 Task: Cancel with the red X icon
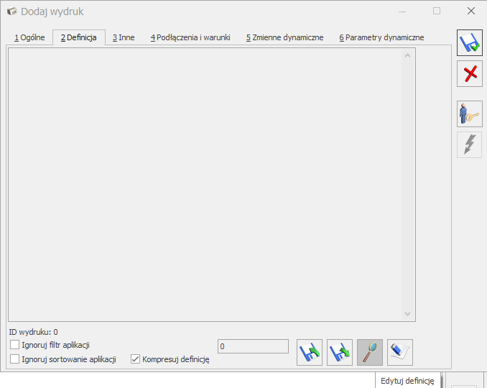(x=469, y=73)
